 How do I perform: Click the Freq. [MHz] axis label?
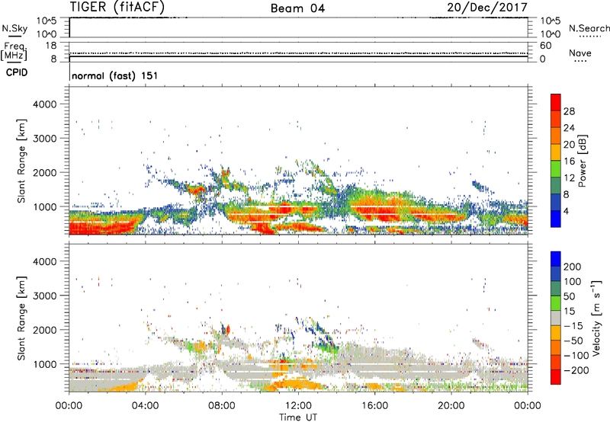pyautogui.click(x=14, y=51)
